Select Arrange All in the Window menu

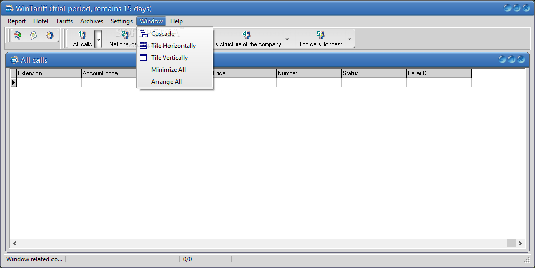[x=175, y=82]
